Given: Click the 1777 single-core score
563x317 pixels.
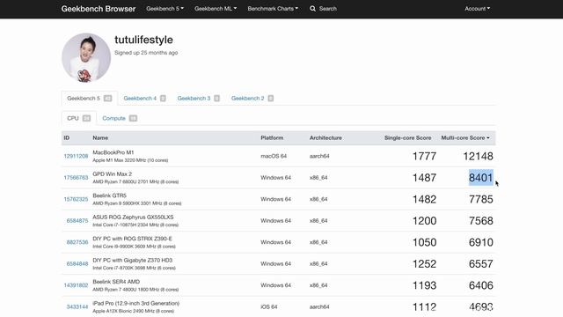Looking at the screenshot, I should coord(424,157).
